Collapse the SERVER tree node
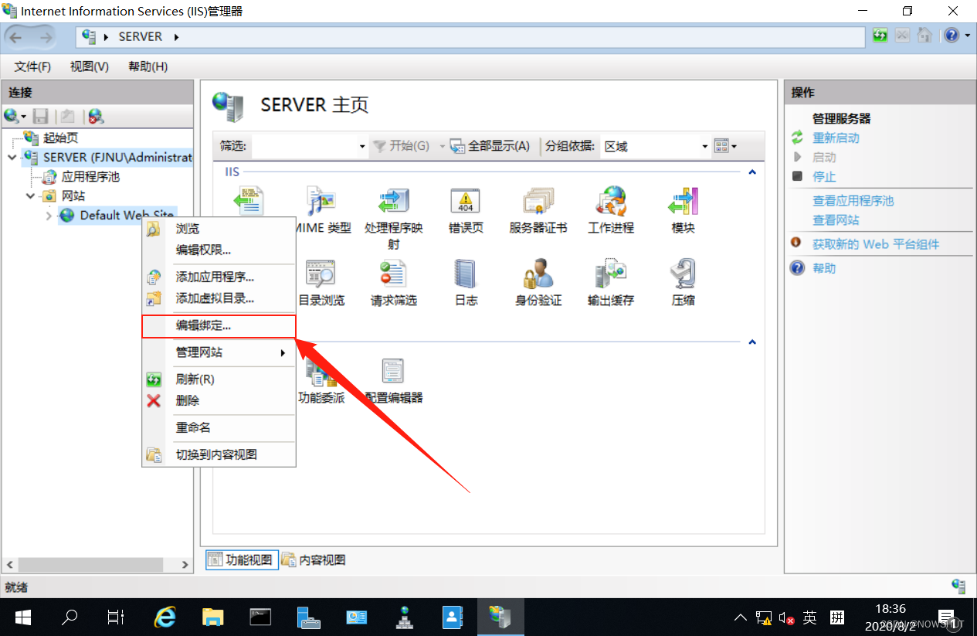 coord(12,157)
